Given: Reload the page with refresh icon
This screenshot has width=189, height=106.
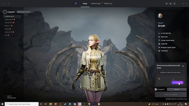Looking at the screenshot, I should (9, 4).
